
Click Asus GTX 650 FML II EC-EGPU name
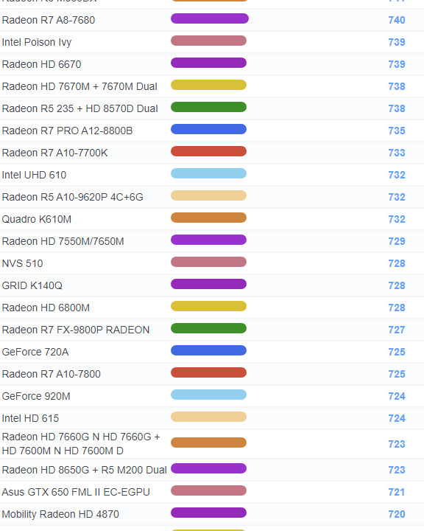click(x=76, y=492)
